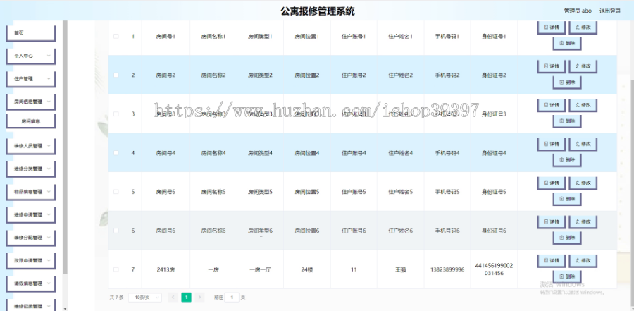Go to the previous page arrow
The width and height of the screenshot is (634, 311).
(x=173, y=297)
